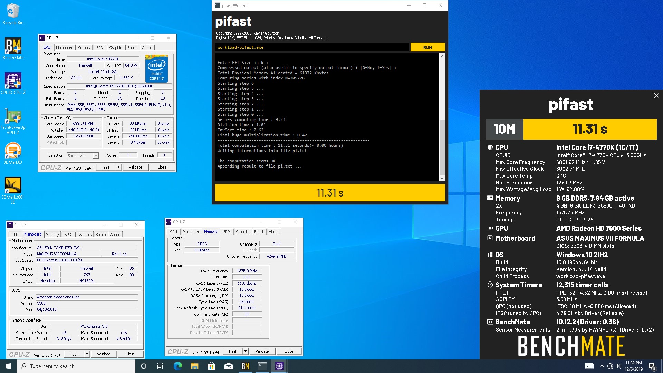Close the BenchMate pifast result panel
The width and height of the screenshot is (663, 373).
[x=656, y=96]
